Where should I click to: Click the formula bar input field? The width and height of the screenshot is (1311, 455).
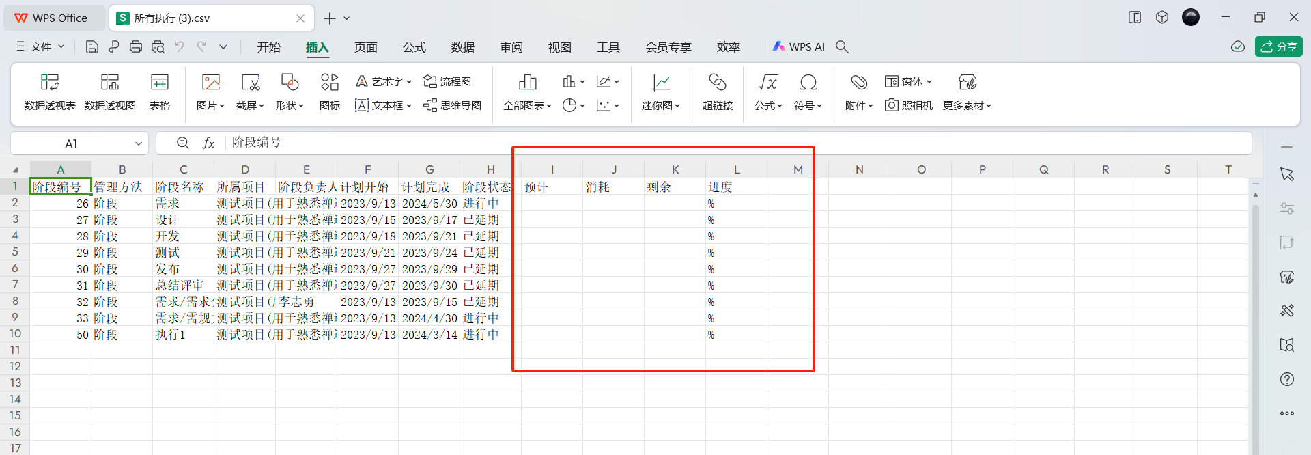737,143
